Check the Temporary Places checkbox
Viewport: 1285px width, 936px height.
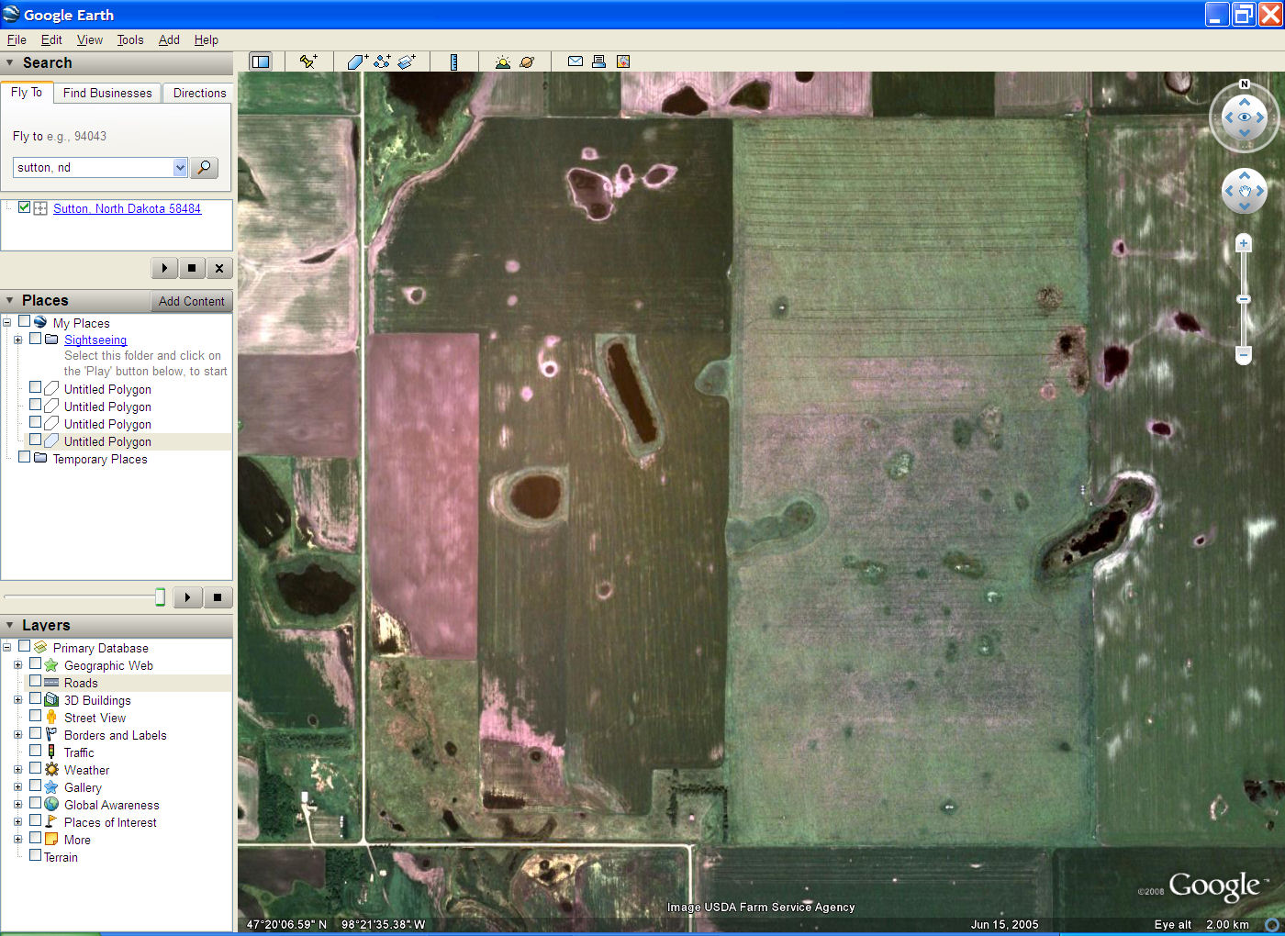[25, 458]
